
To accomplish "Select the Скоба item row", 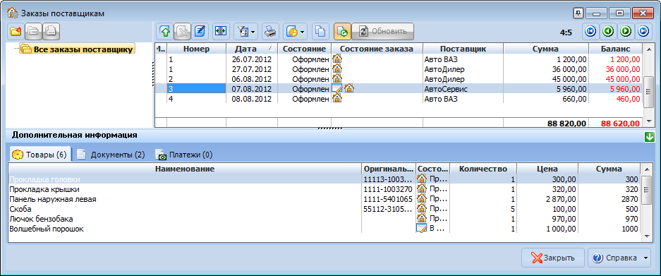I will tap(324, 209).
